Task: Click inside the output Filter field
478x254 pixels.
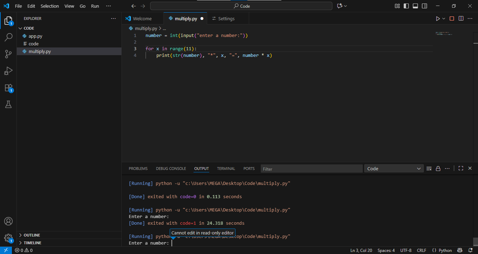Action: pos(311,169)
